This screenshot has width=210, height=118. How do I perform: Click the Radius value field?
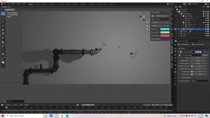(198, 58)
